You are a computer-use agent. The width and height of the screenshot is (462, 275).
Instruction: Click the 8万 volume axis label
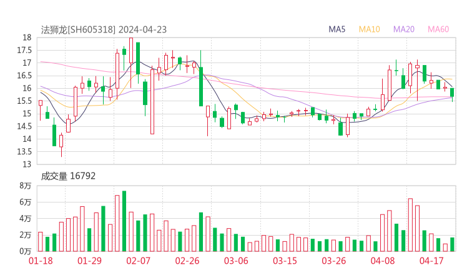pyautogui.click(x=26, y=186)
